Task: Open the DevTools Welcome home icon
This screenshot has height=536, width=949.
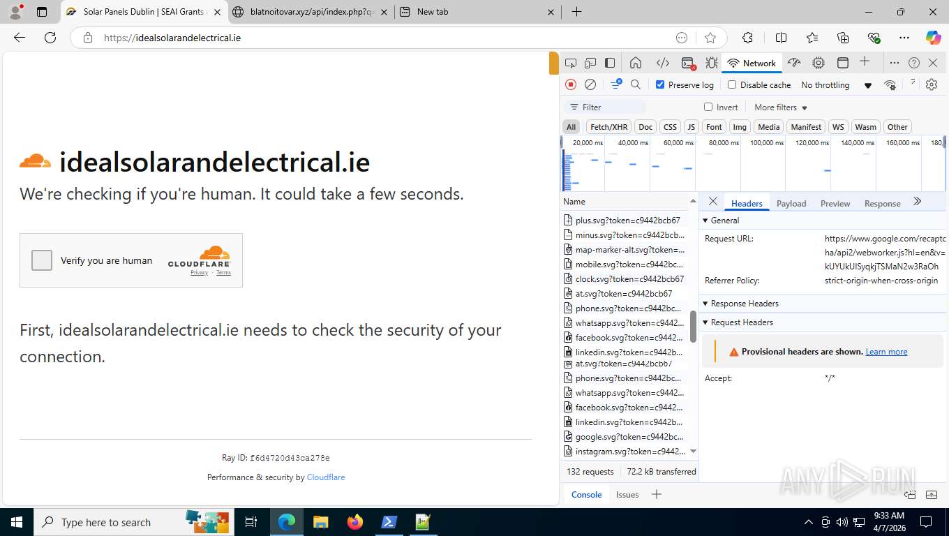Action: point(636,63)
